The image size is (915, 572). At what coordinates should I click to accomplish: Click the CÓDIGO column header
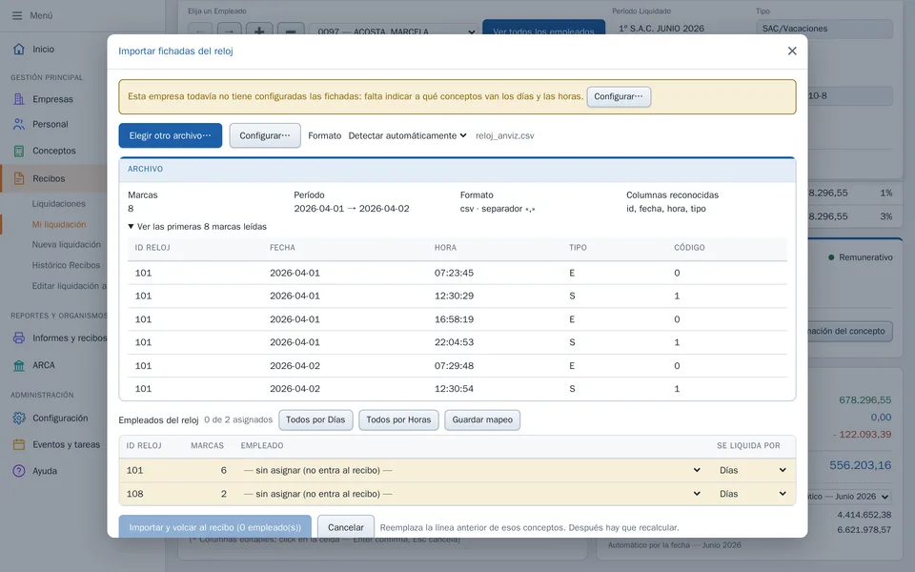click(x=689, y=248)
